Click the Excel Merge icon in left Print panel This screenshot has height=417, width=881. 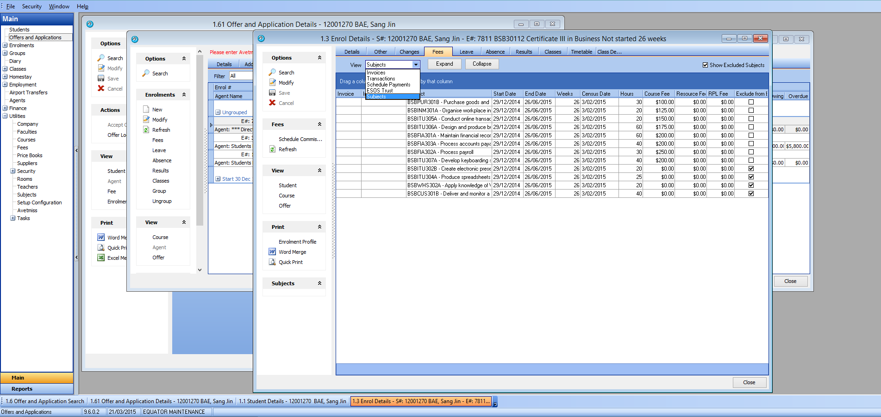coord(101,258)
